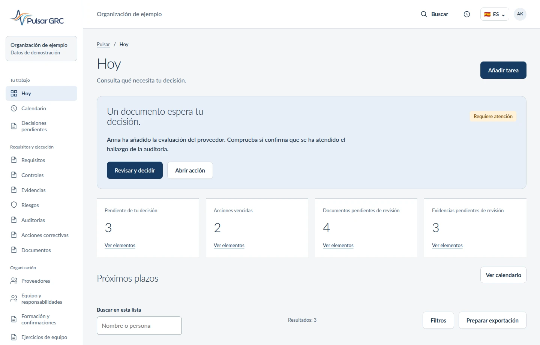The width and height of the screenshot is (540, 345).
Task: Click the Pulsar GRC logo
Action: point(37,18)
